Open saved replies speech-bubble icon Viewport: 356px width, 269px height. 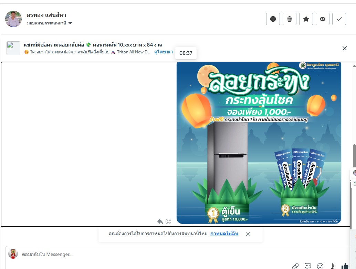pos(308,266)
